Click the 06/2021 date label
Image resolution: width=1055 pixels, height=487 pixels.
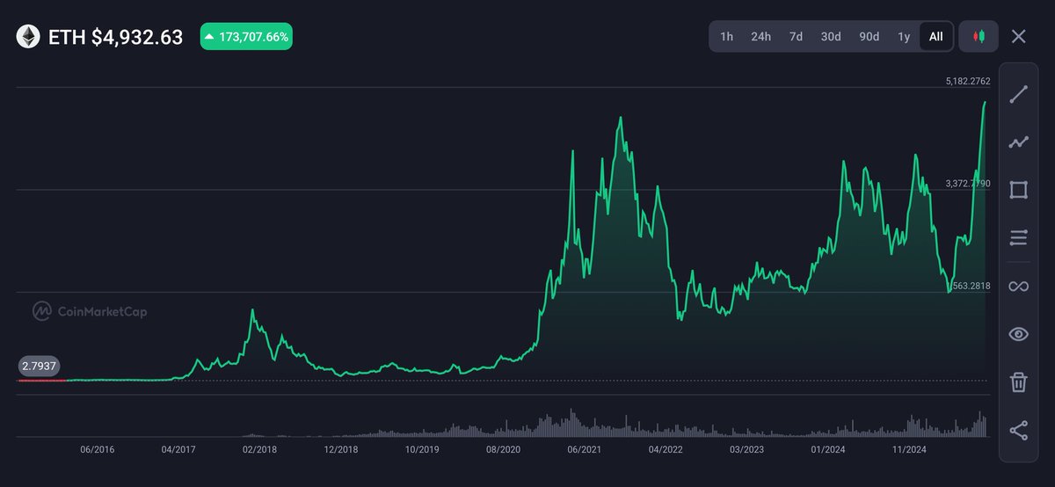click(585, 449)
